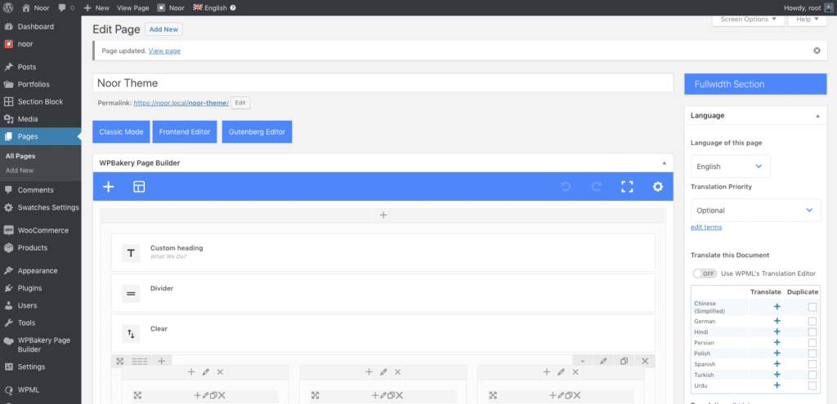Delete the row with X icon
The width and height of the screenshot is (837, 404).
click(x=645, y=361)
